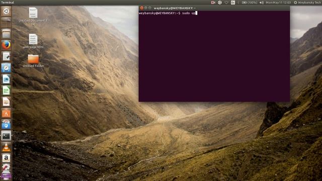Screen dimensions: 322x181
Task: Click the Terminal label in top panel
Action: [x=8, y=3]
